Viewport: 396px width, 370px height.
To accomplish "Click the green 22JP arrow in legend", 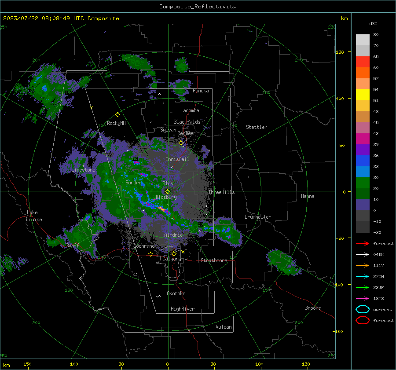I will point(363,287).
